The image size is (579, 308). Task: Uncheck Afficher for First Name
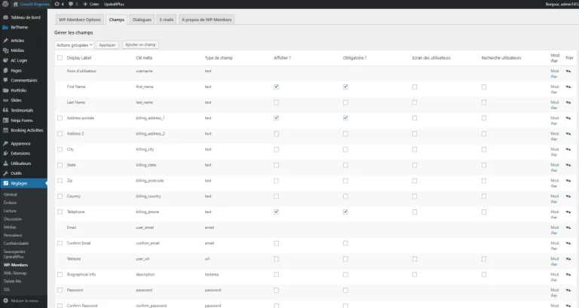[x=276, y=87]
